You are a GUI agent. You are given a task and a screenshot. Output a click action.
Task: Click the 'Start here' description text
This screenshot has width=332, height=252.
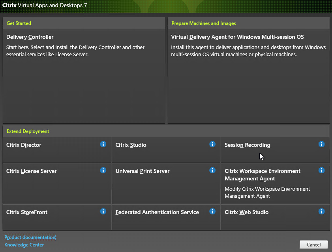pos(75,51)
